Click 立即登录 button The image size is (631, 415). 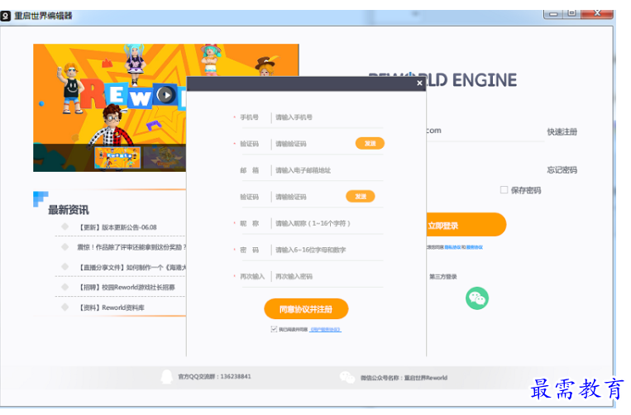[466, 225]
